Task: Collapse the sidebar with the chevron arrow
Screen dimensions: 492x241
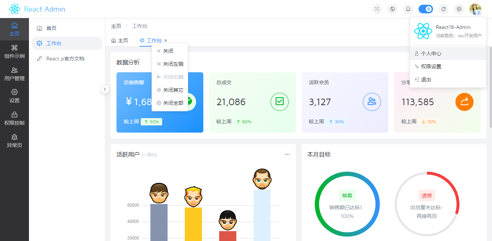Action: click(105, 89)
